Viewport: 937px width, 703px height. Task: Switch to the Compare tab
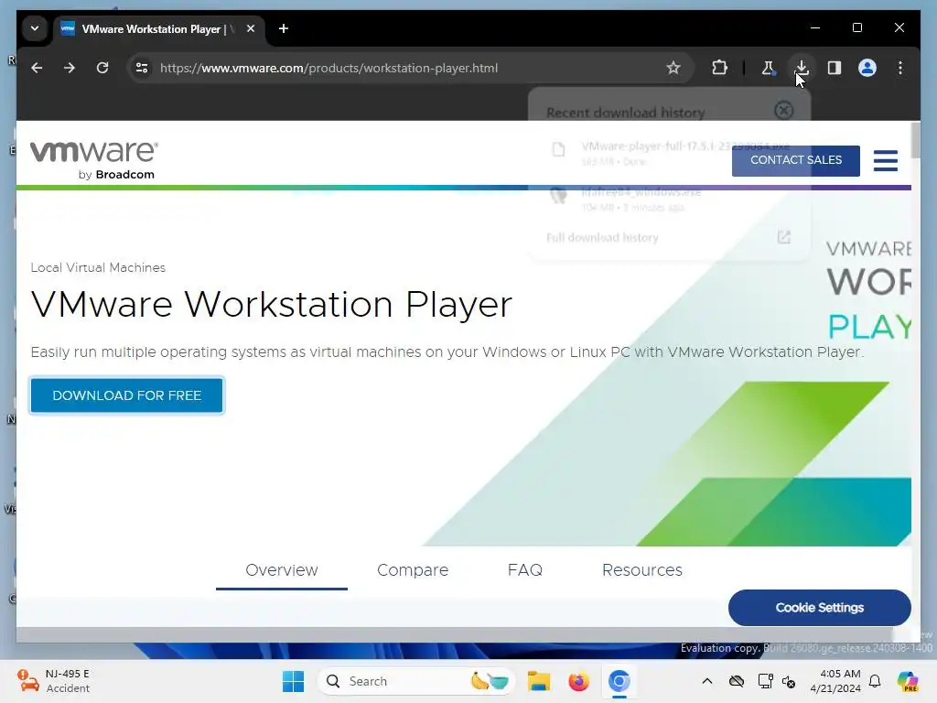point(413,570)
